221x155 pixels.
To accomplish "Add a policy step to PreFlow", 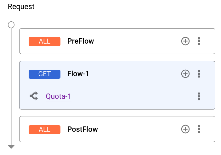I will click(x=185, y=41).
